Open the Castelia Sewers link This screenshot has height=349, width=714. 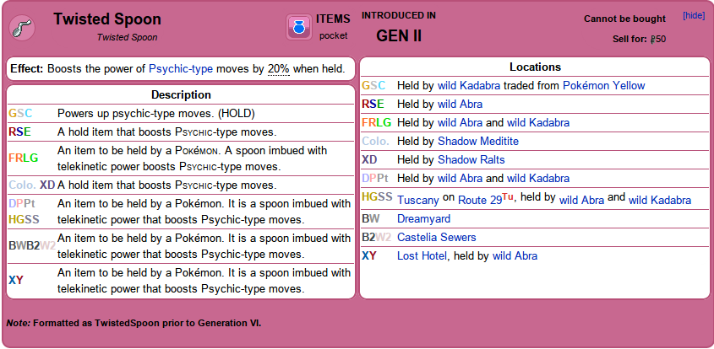click(x=436, y=237)
